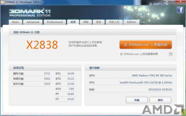
Task: Close the 3DMark 11 Developer Edition window
Action: (x=181, y=1)
